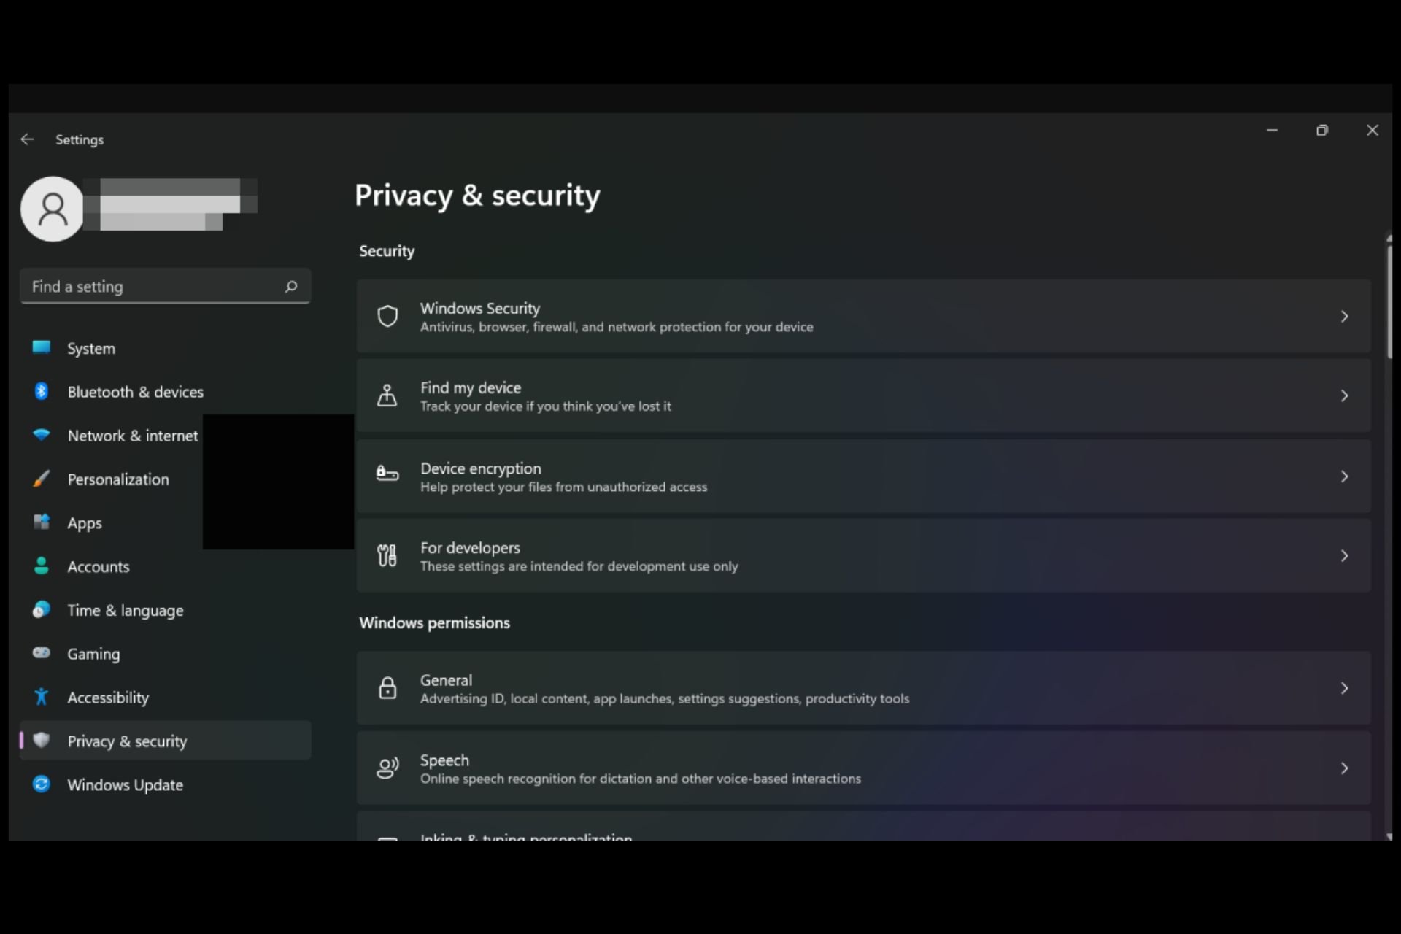Click the Find my device icon

387,395
